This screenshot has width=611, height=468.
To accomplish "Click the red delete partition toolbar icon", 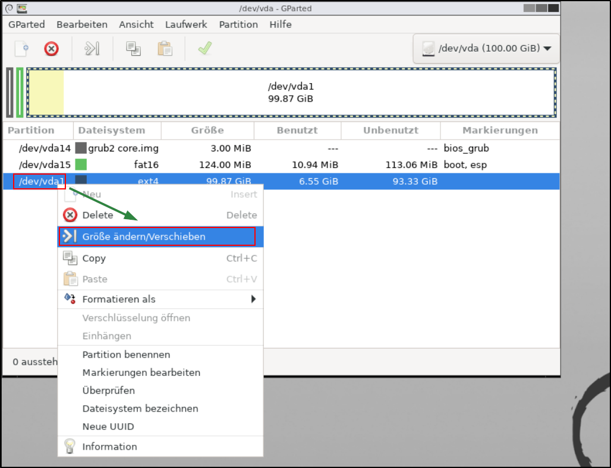I will (x=52, y=49).
